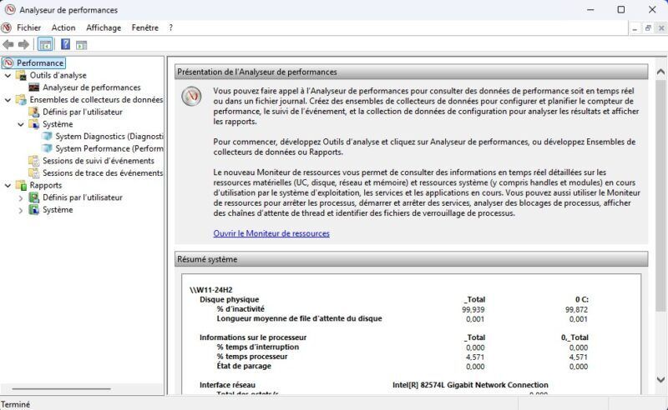Toggle the show/hide action pane icon
Screen dimensions: 668x410
tap(81, 45)
